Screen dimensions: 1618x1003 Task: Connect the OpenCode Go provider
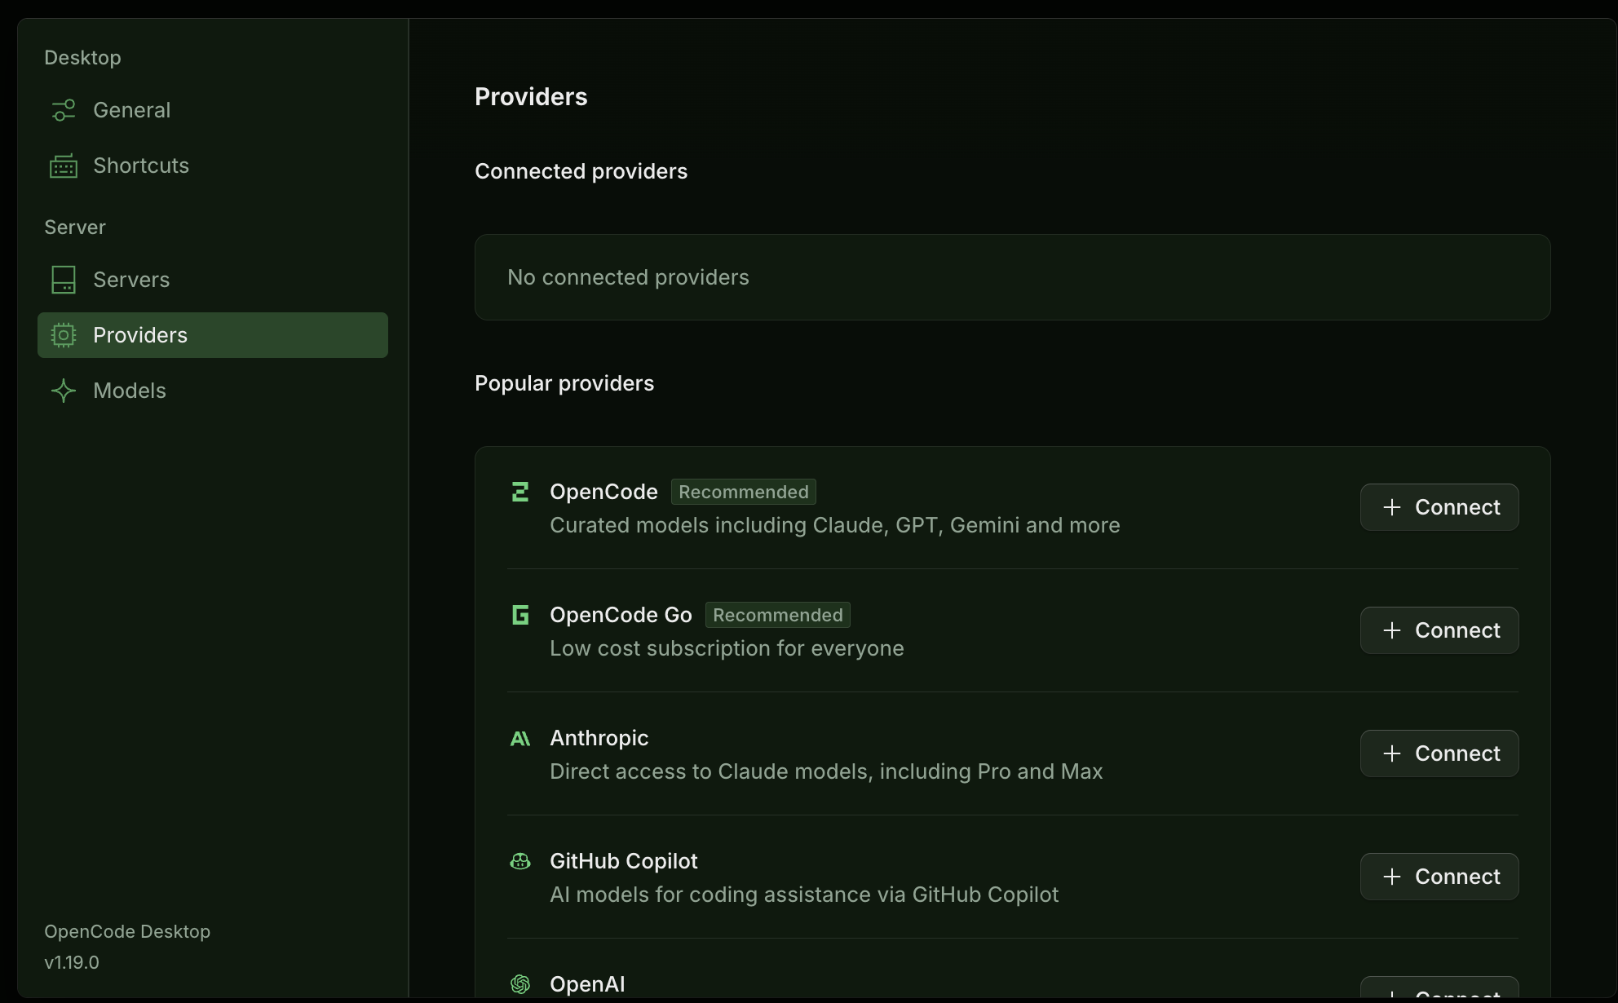pyautogui.click(x=1439, y=630)
